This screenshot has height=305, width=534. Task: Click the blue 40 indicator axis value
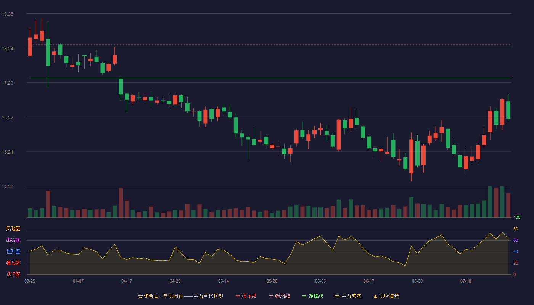pyautogui.click(x=516, y=252)
